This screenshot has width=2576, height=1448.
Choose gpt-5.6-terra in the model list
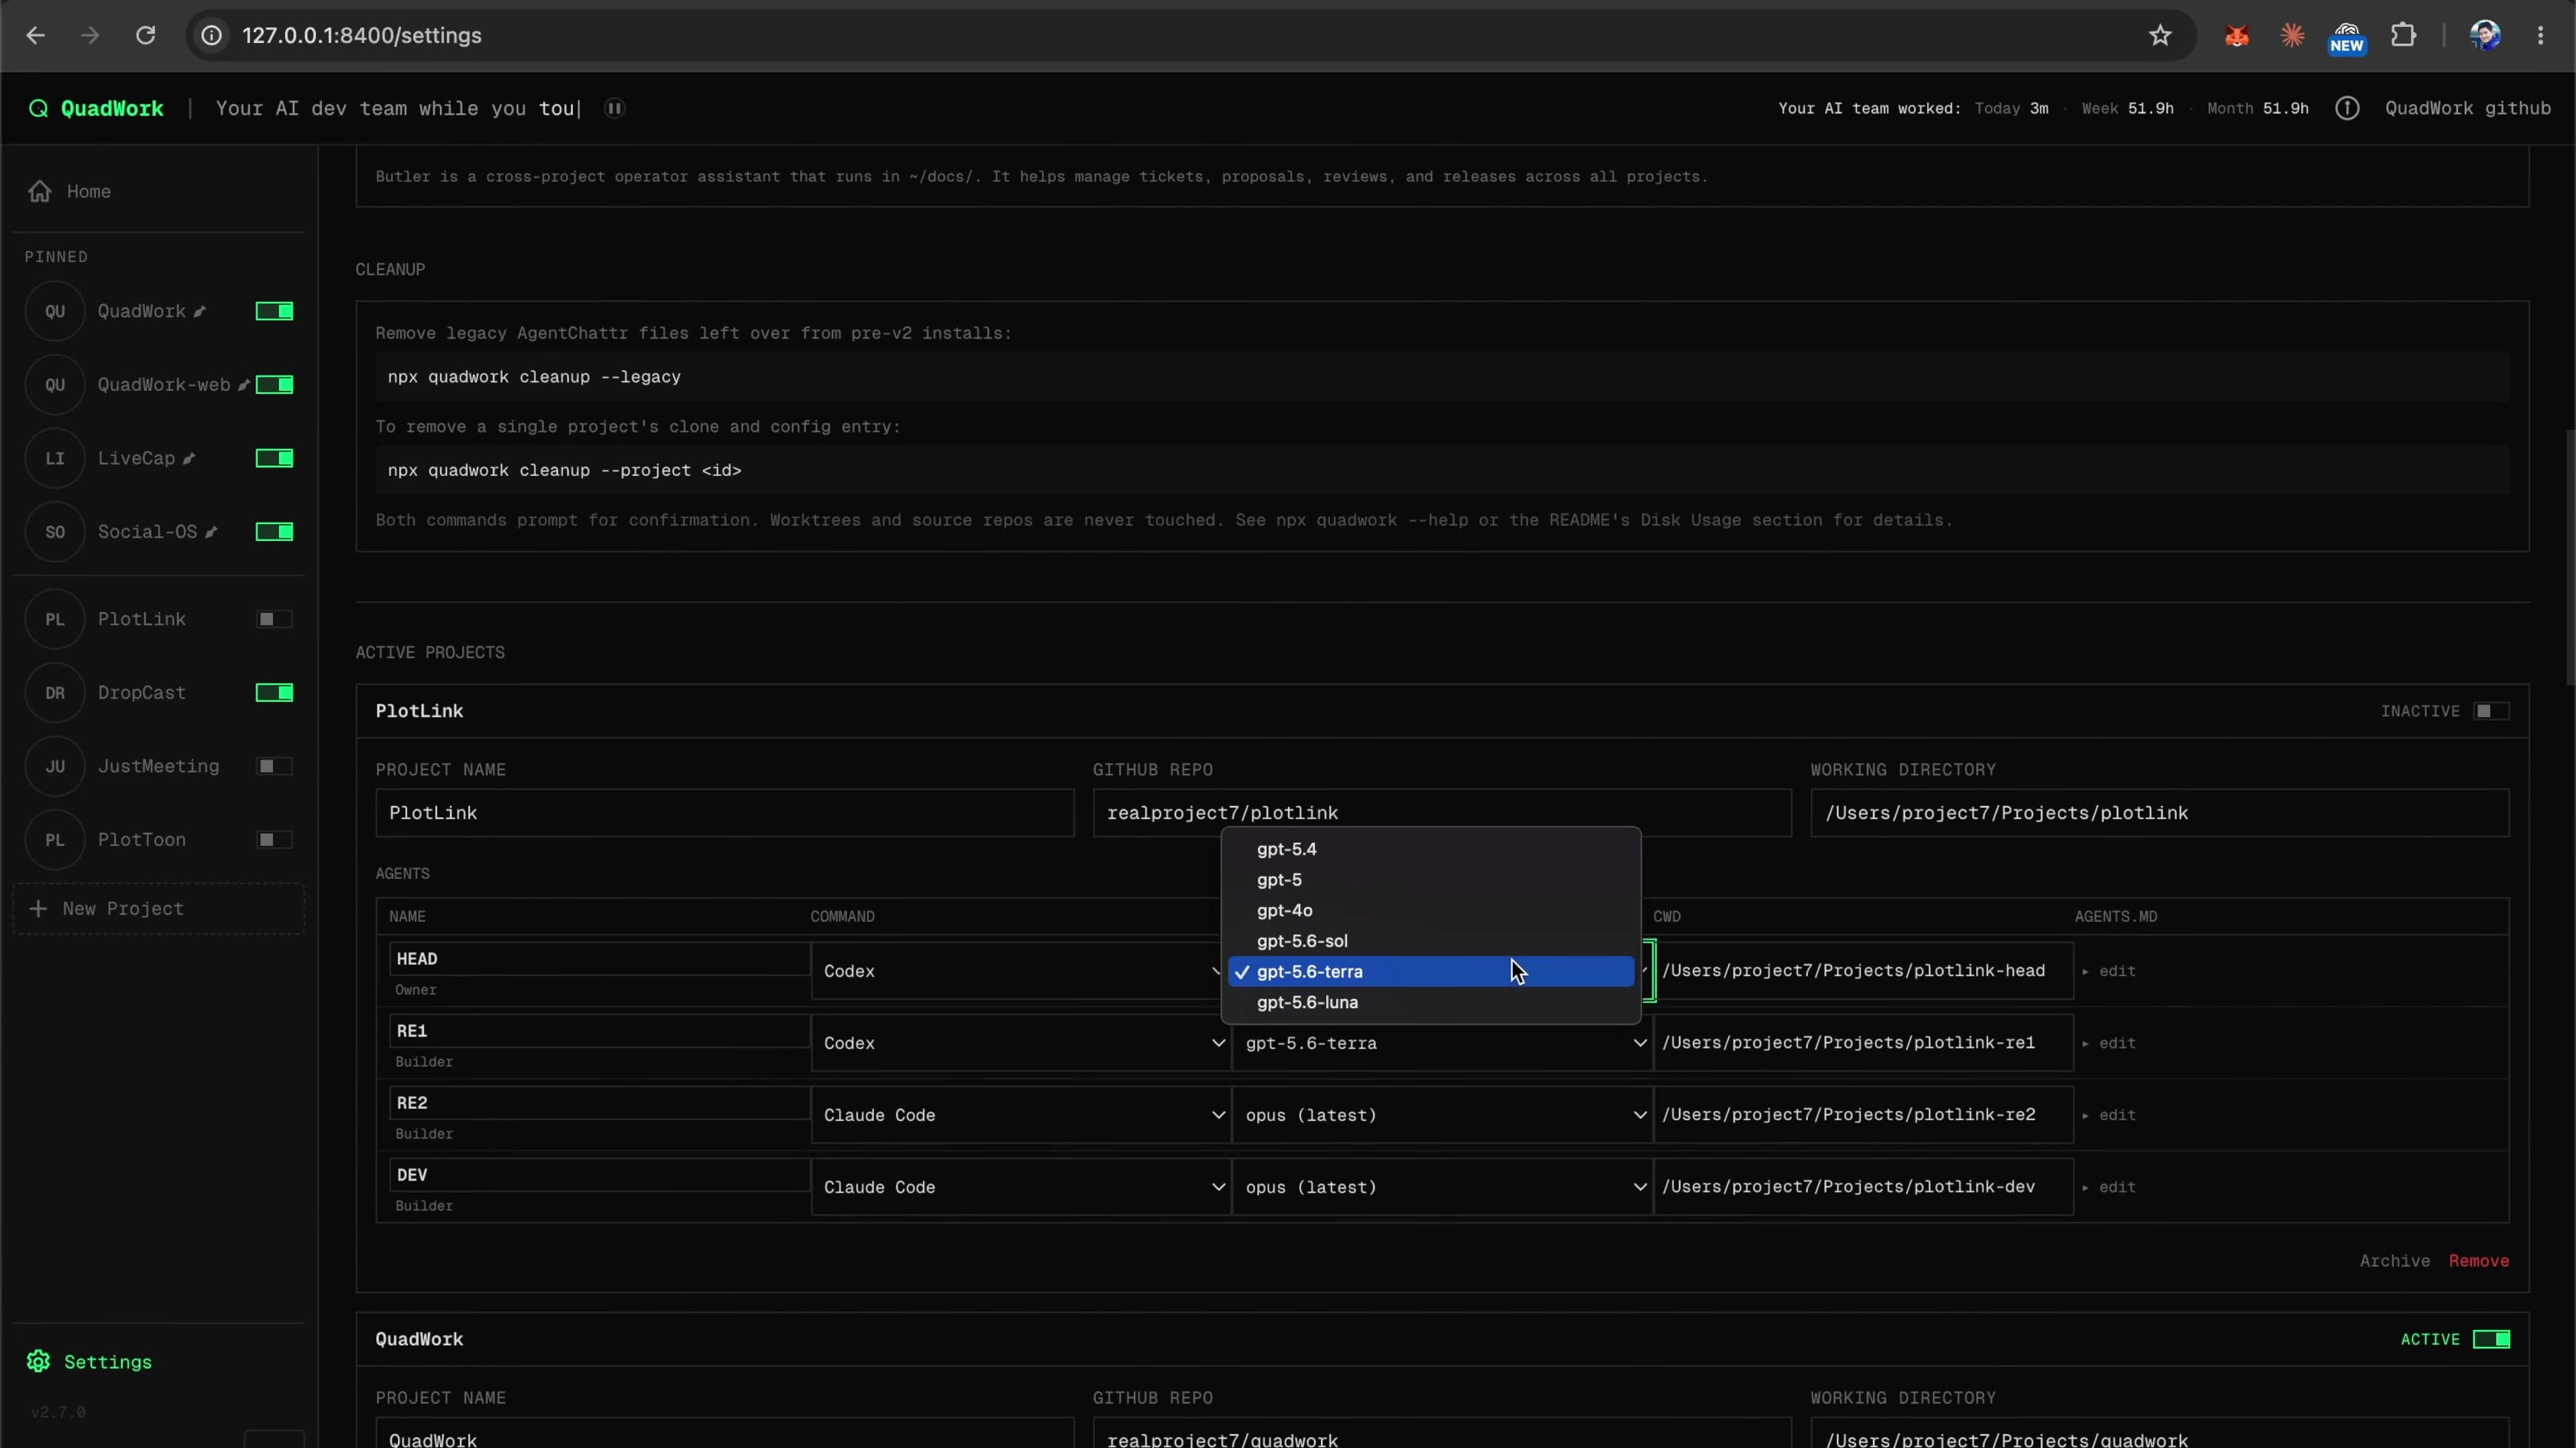click(x=1431, y=971)
